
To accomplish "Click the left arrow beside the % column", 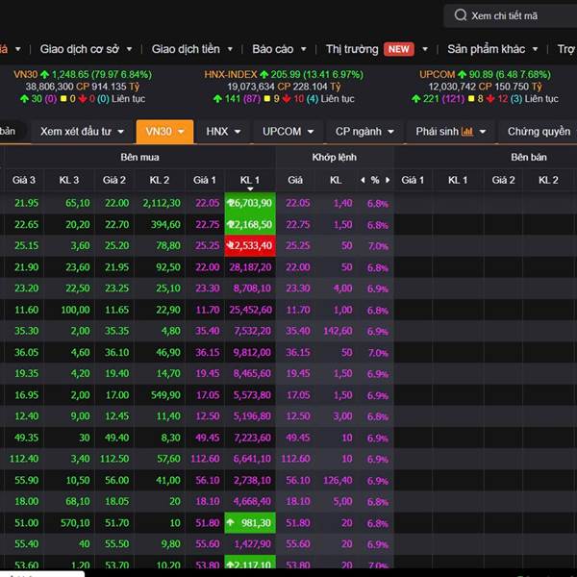I will tap(363, 180).
